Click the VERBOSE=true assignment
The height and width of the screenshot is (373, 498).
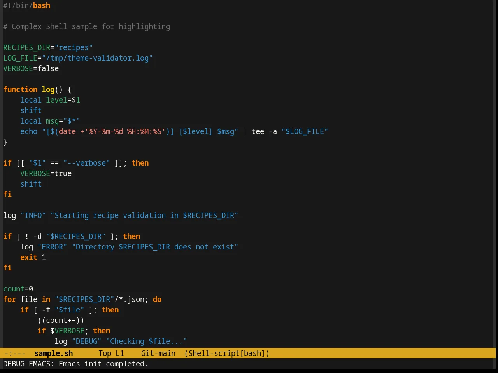tap(46, 173)
